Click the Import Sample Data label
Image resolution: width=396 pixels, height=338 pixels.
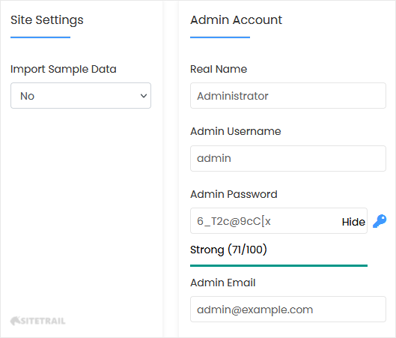click(64, 69)
